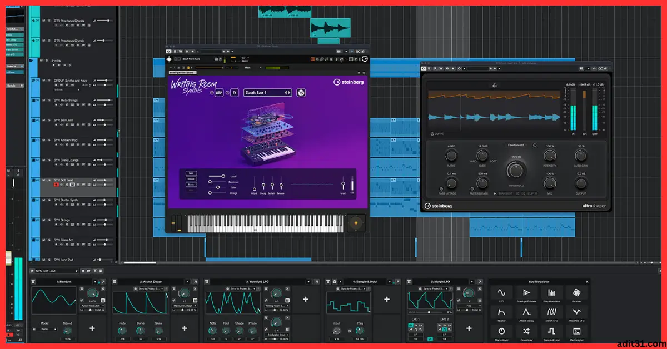
Task: Click the random preset dice in Writing Room Synths
Action: click(301, 93)
